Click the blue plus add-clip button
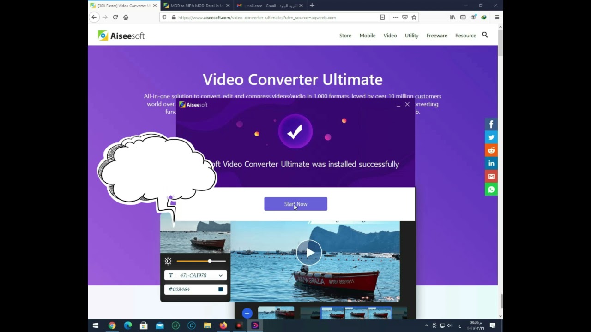Image resolution: width=591 pixels, height=332 pixels. [x=247, y=314]
